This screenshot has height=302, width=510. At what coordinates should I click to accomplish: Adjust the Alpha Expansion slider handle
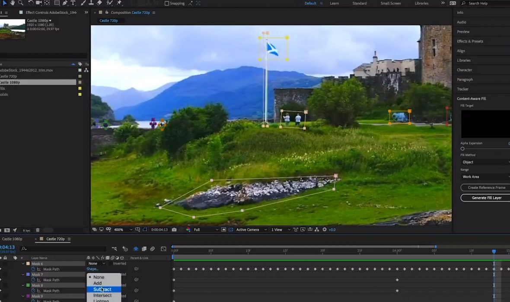pyautogui.click(x=462, y=149)
